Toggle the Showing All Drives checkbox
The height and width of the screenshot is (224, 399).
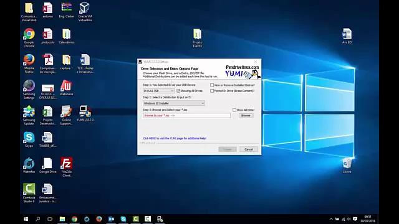[178, 91]
